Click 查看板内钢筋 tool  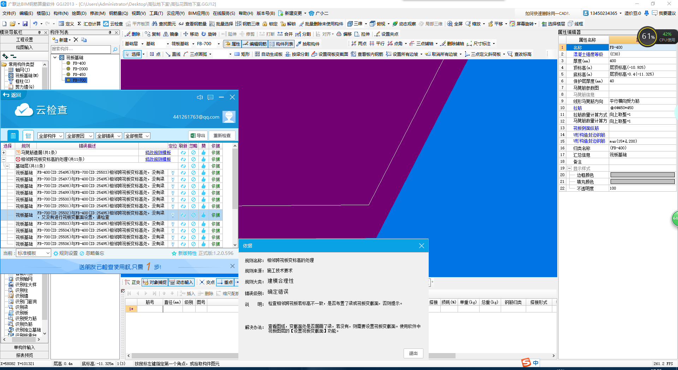367,54
